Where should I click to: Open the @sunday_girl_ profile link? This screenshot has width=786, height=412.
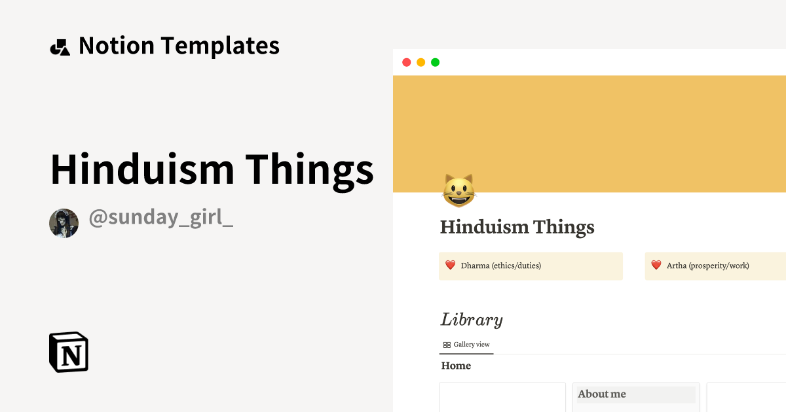(161, 217)
